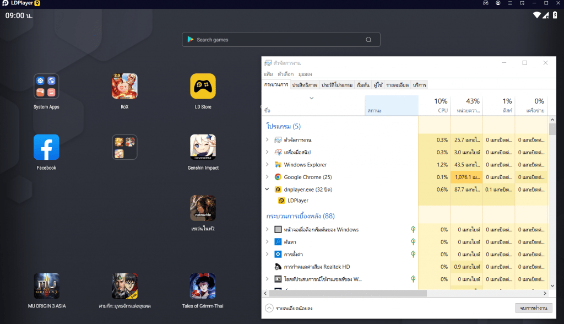Image resolution: width=564 pixels, height=324 pixels.
Task: Open the LDPlayer gamepad settings icon in title bar
Action: [486, 3]
